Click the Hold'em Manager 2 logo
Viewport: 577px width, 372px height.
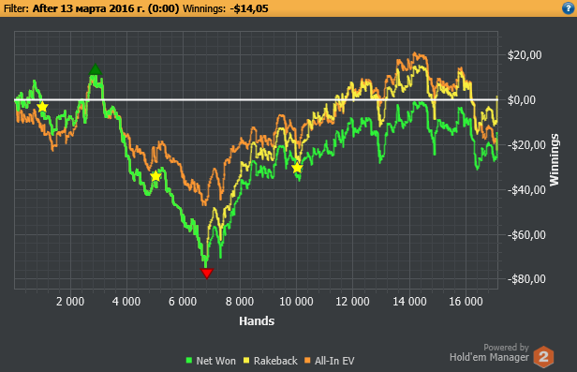point(543,357)
